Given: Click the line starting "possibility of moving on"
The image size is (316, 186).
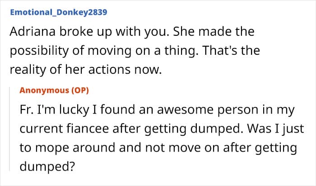Looking at the screenshot, I should [135, 51].
